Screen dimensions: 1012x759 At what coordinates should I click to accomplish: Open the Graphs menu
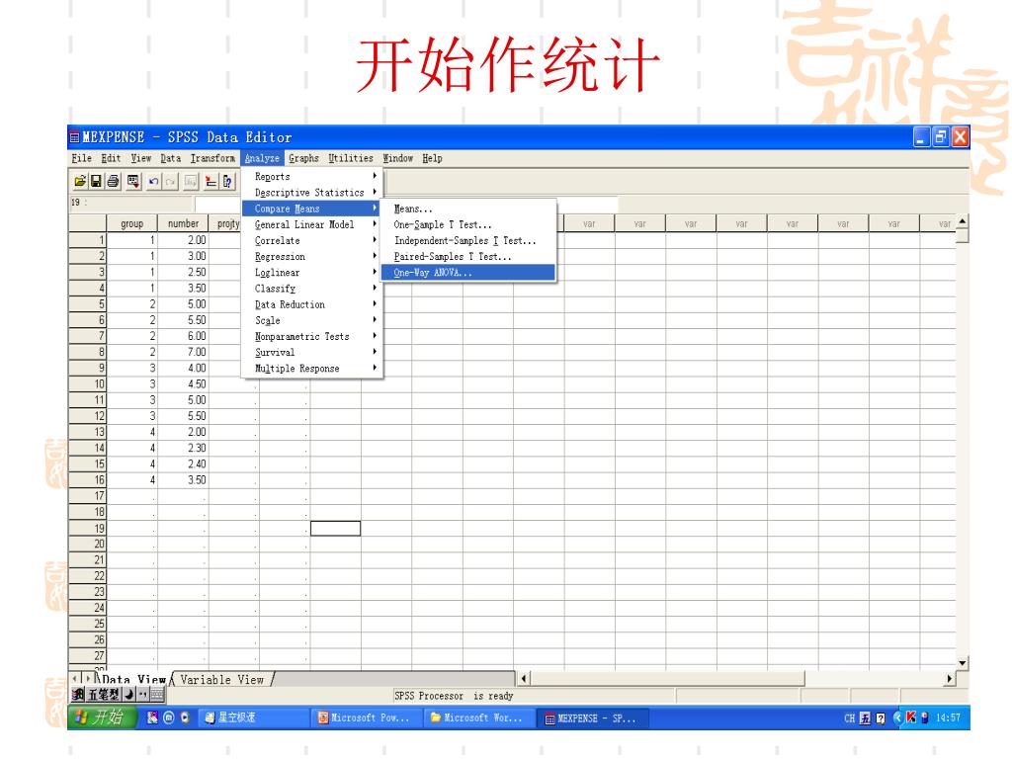(303, 158)
